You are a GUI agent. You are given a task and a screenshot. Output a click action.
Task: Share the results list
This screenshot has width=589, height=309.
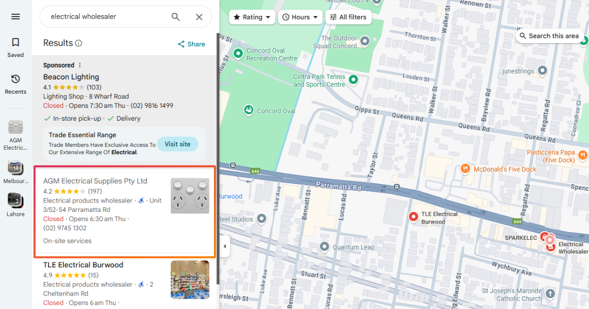[x=191, y=44]
